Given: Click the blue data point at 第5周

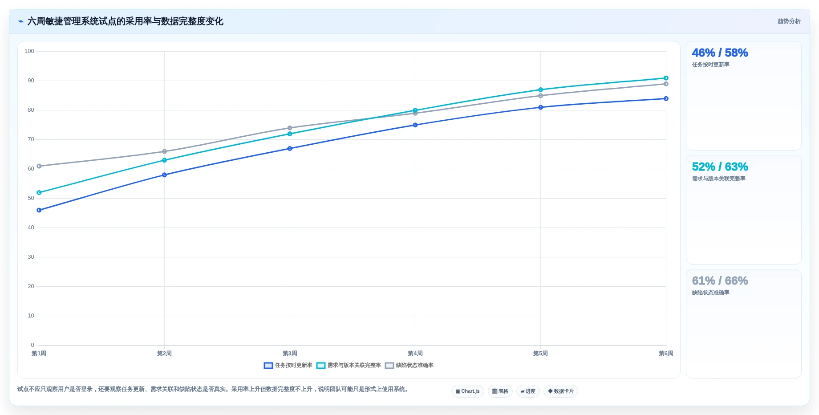Looking at the screenshot, I should pos(541,107).
